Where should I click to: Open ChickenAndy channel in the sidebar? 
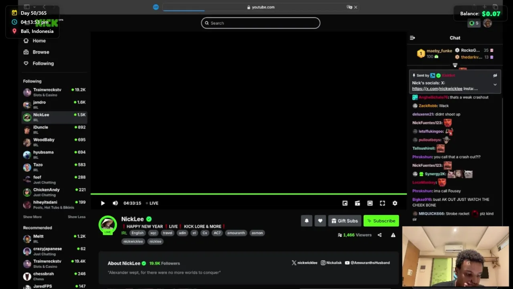coord(54,192)
